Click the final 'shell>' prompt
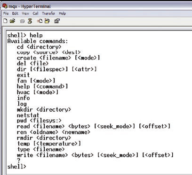 pos(17,167)
